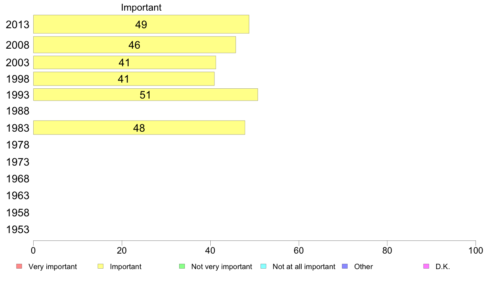This screenshot has height=301, width=487.
Task: Click the magenta D.K. legend swatch
Action: pyautogui.click(x=426, y=266)
